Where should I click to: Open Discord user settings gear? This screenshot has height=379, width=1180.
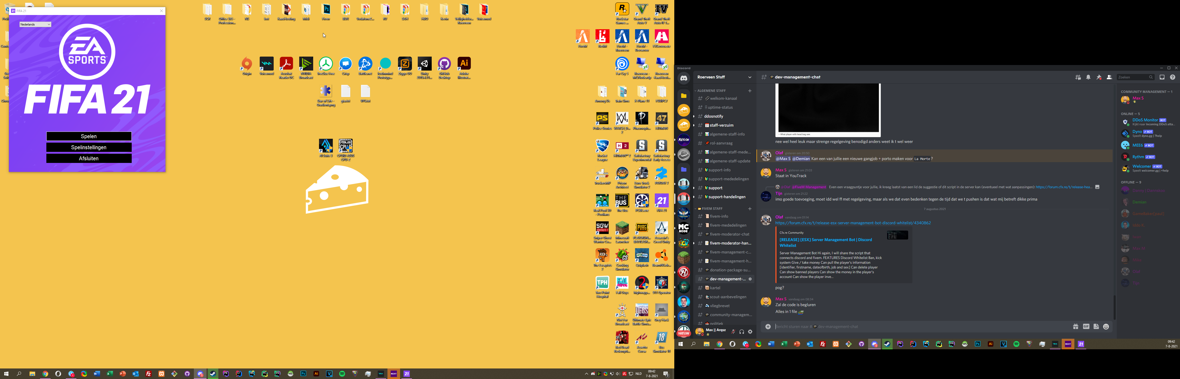(750, 332)
